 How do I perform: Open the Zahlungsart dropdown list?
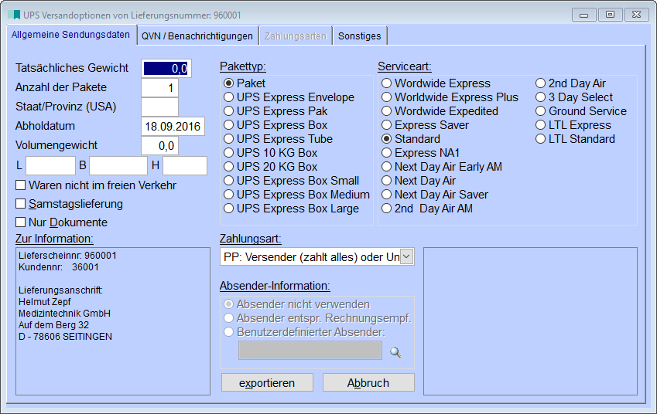click(x=406, y=256)
